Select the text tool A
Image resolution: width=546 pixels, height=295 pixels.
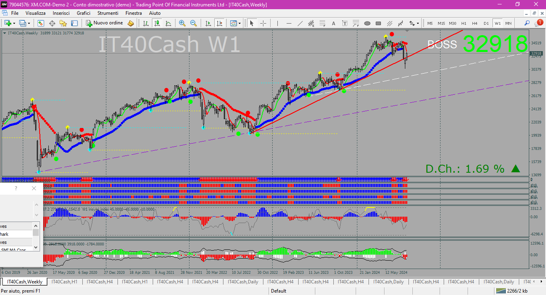[334, 23]
